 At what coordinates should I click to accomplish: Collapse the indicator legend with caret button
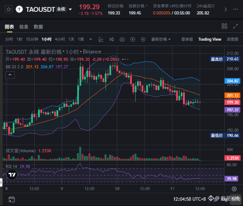[10, 75]
